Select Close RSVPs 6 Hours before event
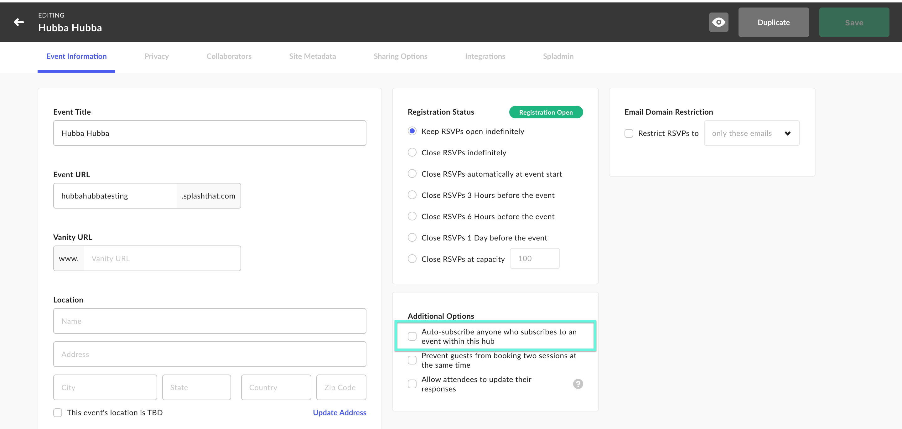902x429 pixels. 412,216
